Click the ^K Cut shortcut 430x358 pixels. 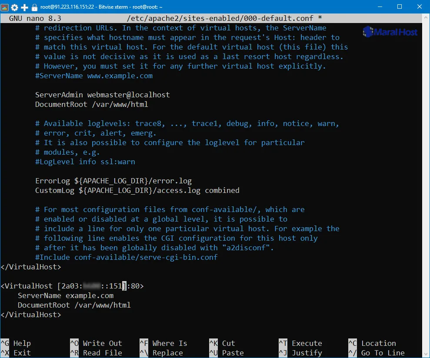[x=222, y=343]
